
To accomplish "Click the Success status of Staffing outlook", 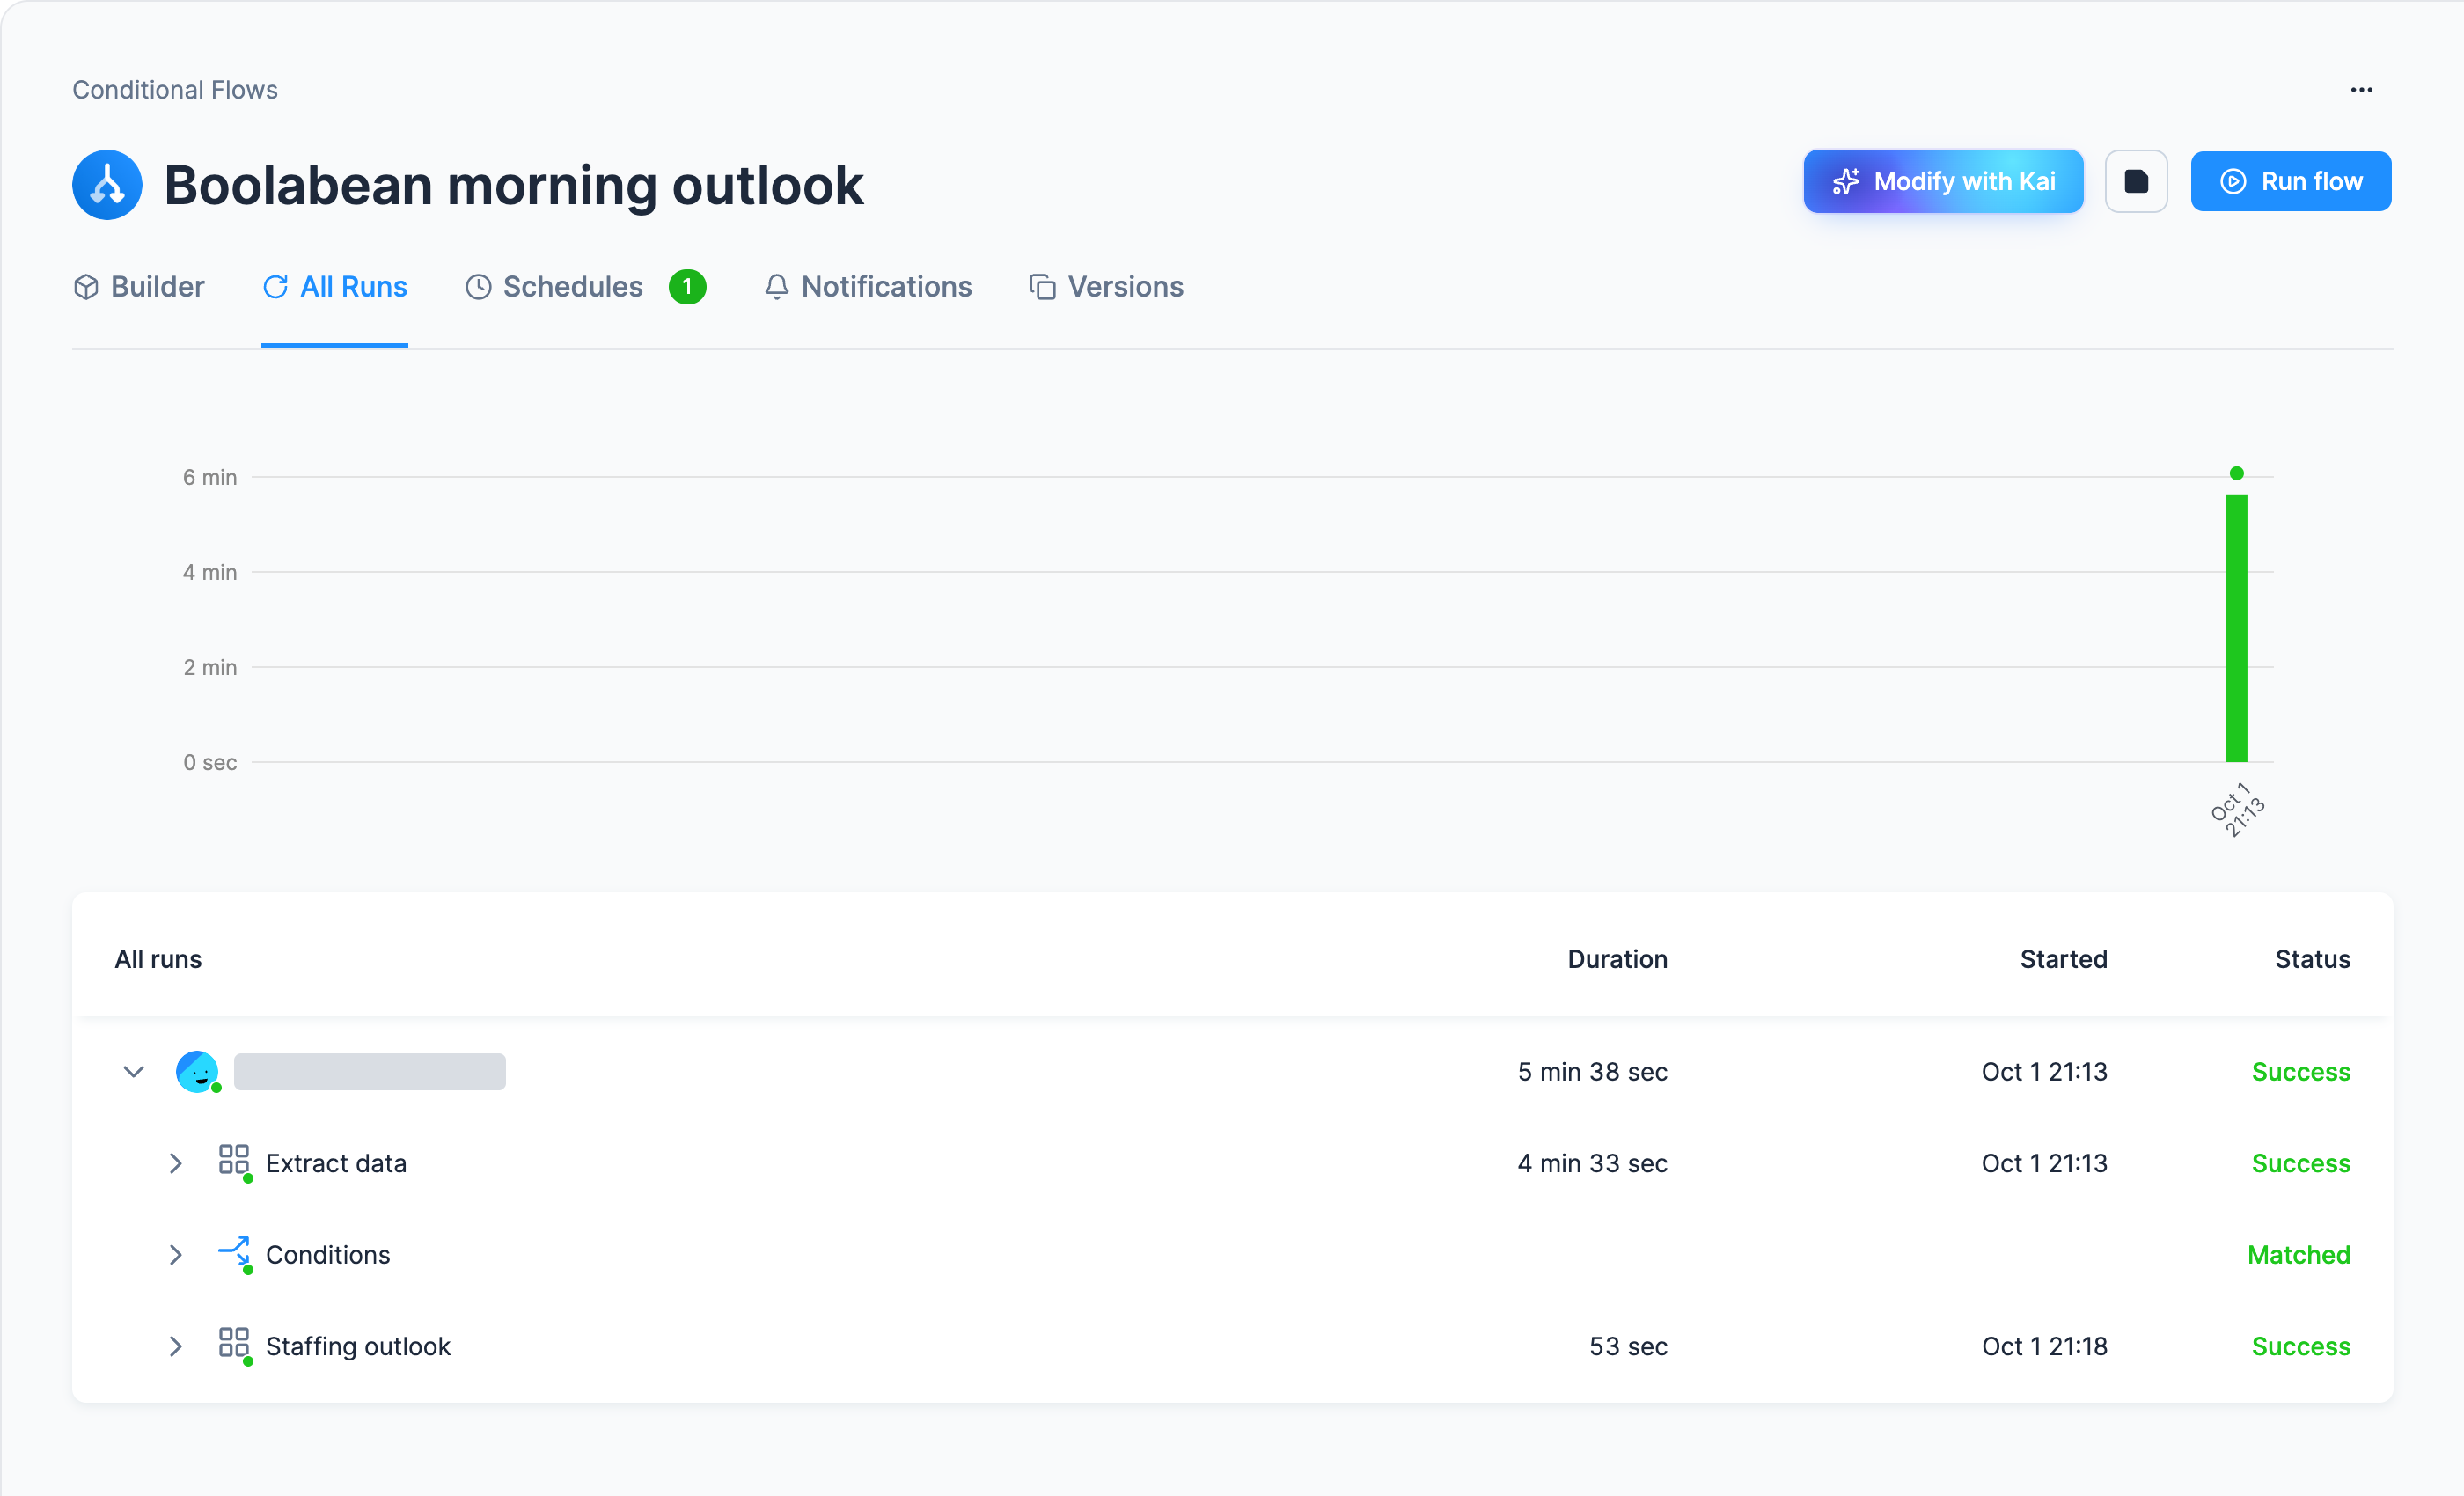I will pyautogui.click(x=2300, y=1346).
